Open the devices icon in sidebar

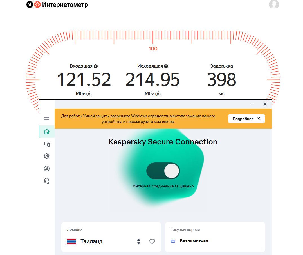click(x=47, y=144)
